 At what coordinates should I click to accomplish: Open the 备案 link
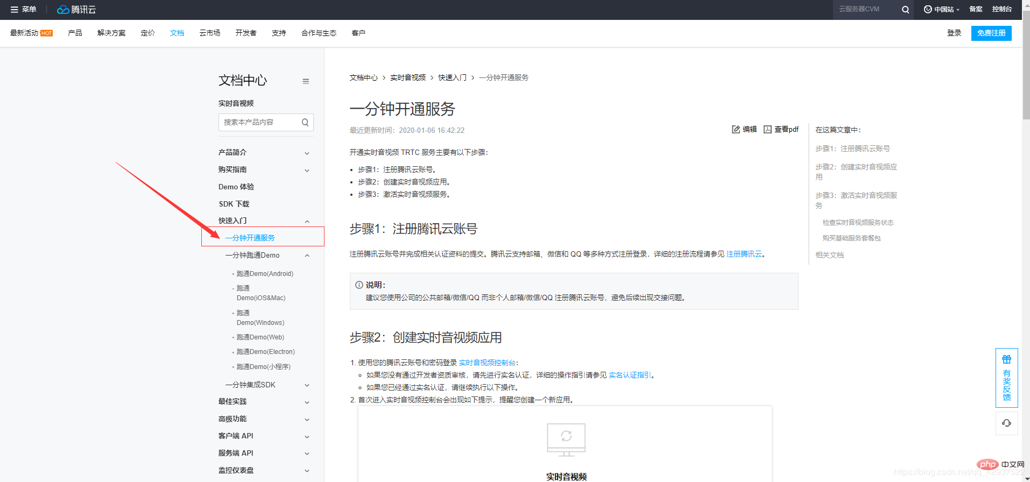pyautogui.click(x=976, y=9)
